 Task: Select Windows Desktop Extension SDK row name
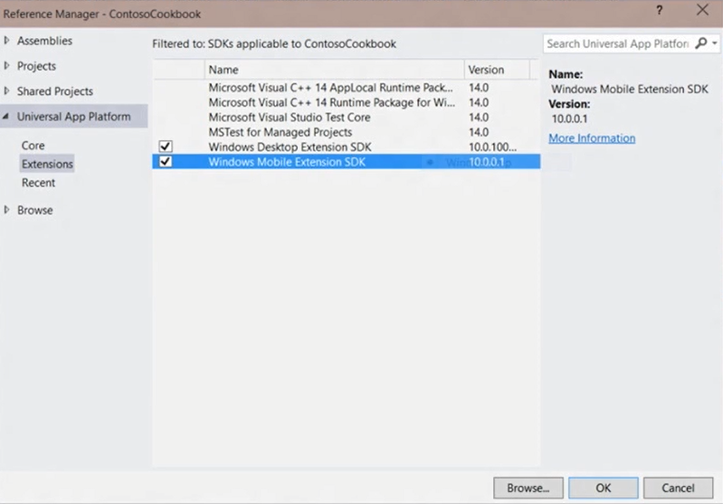[290, 147]
